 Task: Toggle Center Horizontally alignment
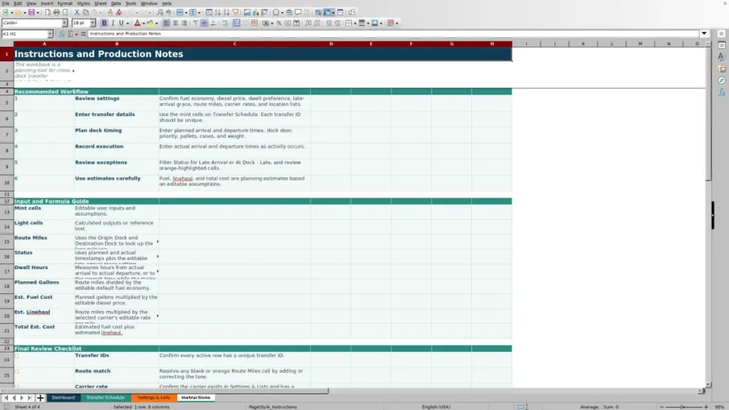tap(175, 23)
